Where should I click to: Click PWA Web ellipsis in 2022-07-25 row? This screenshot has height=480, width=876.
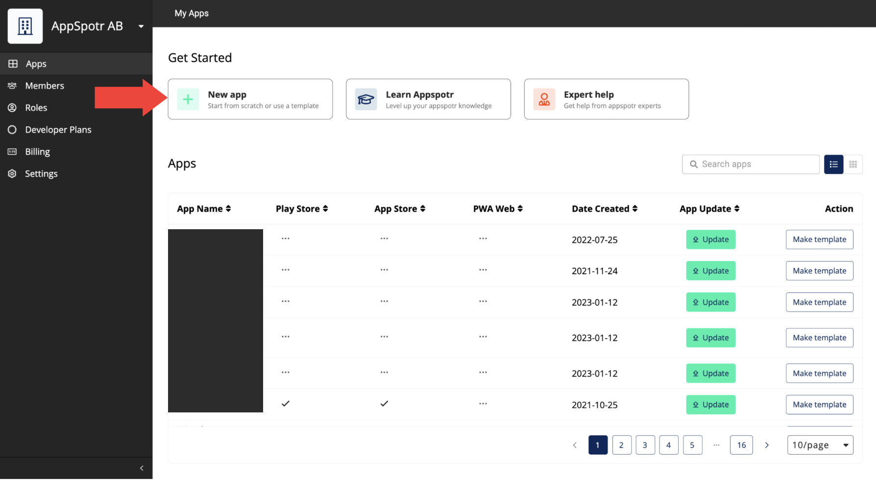[x=483, y=239]
